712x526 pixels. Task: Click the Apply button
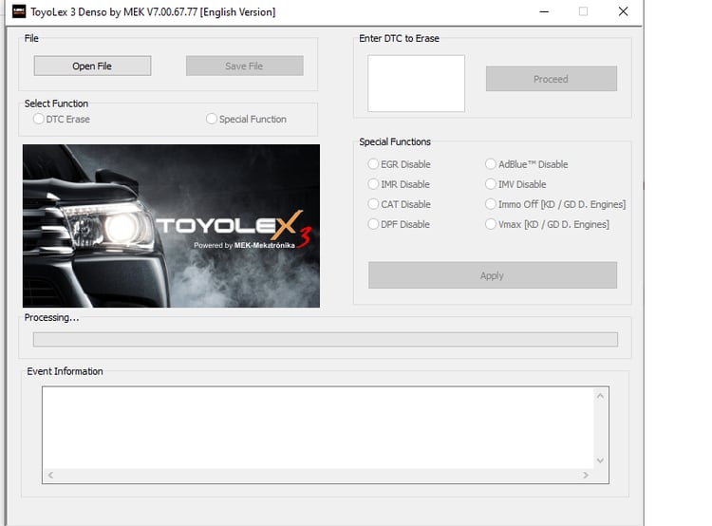(492, 275)
